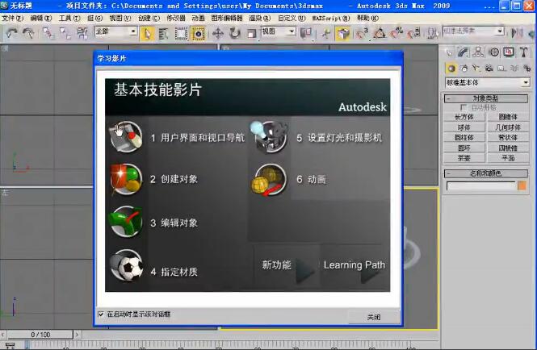The image size is (537, 350).
Task: Open the 编辑(E) menu
Action: 40,18
